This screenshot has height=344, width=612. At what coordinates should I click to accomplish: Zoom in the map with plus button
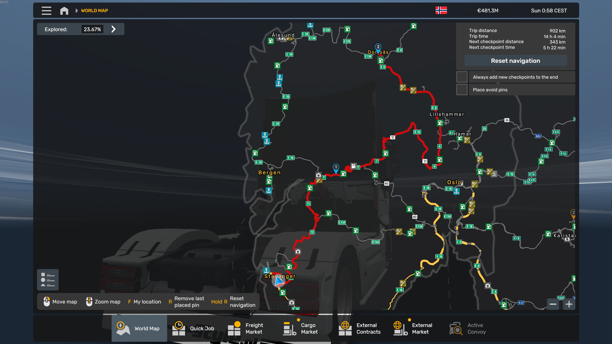click(x=569, y=304)
